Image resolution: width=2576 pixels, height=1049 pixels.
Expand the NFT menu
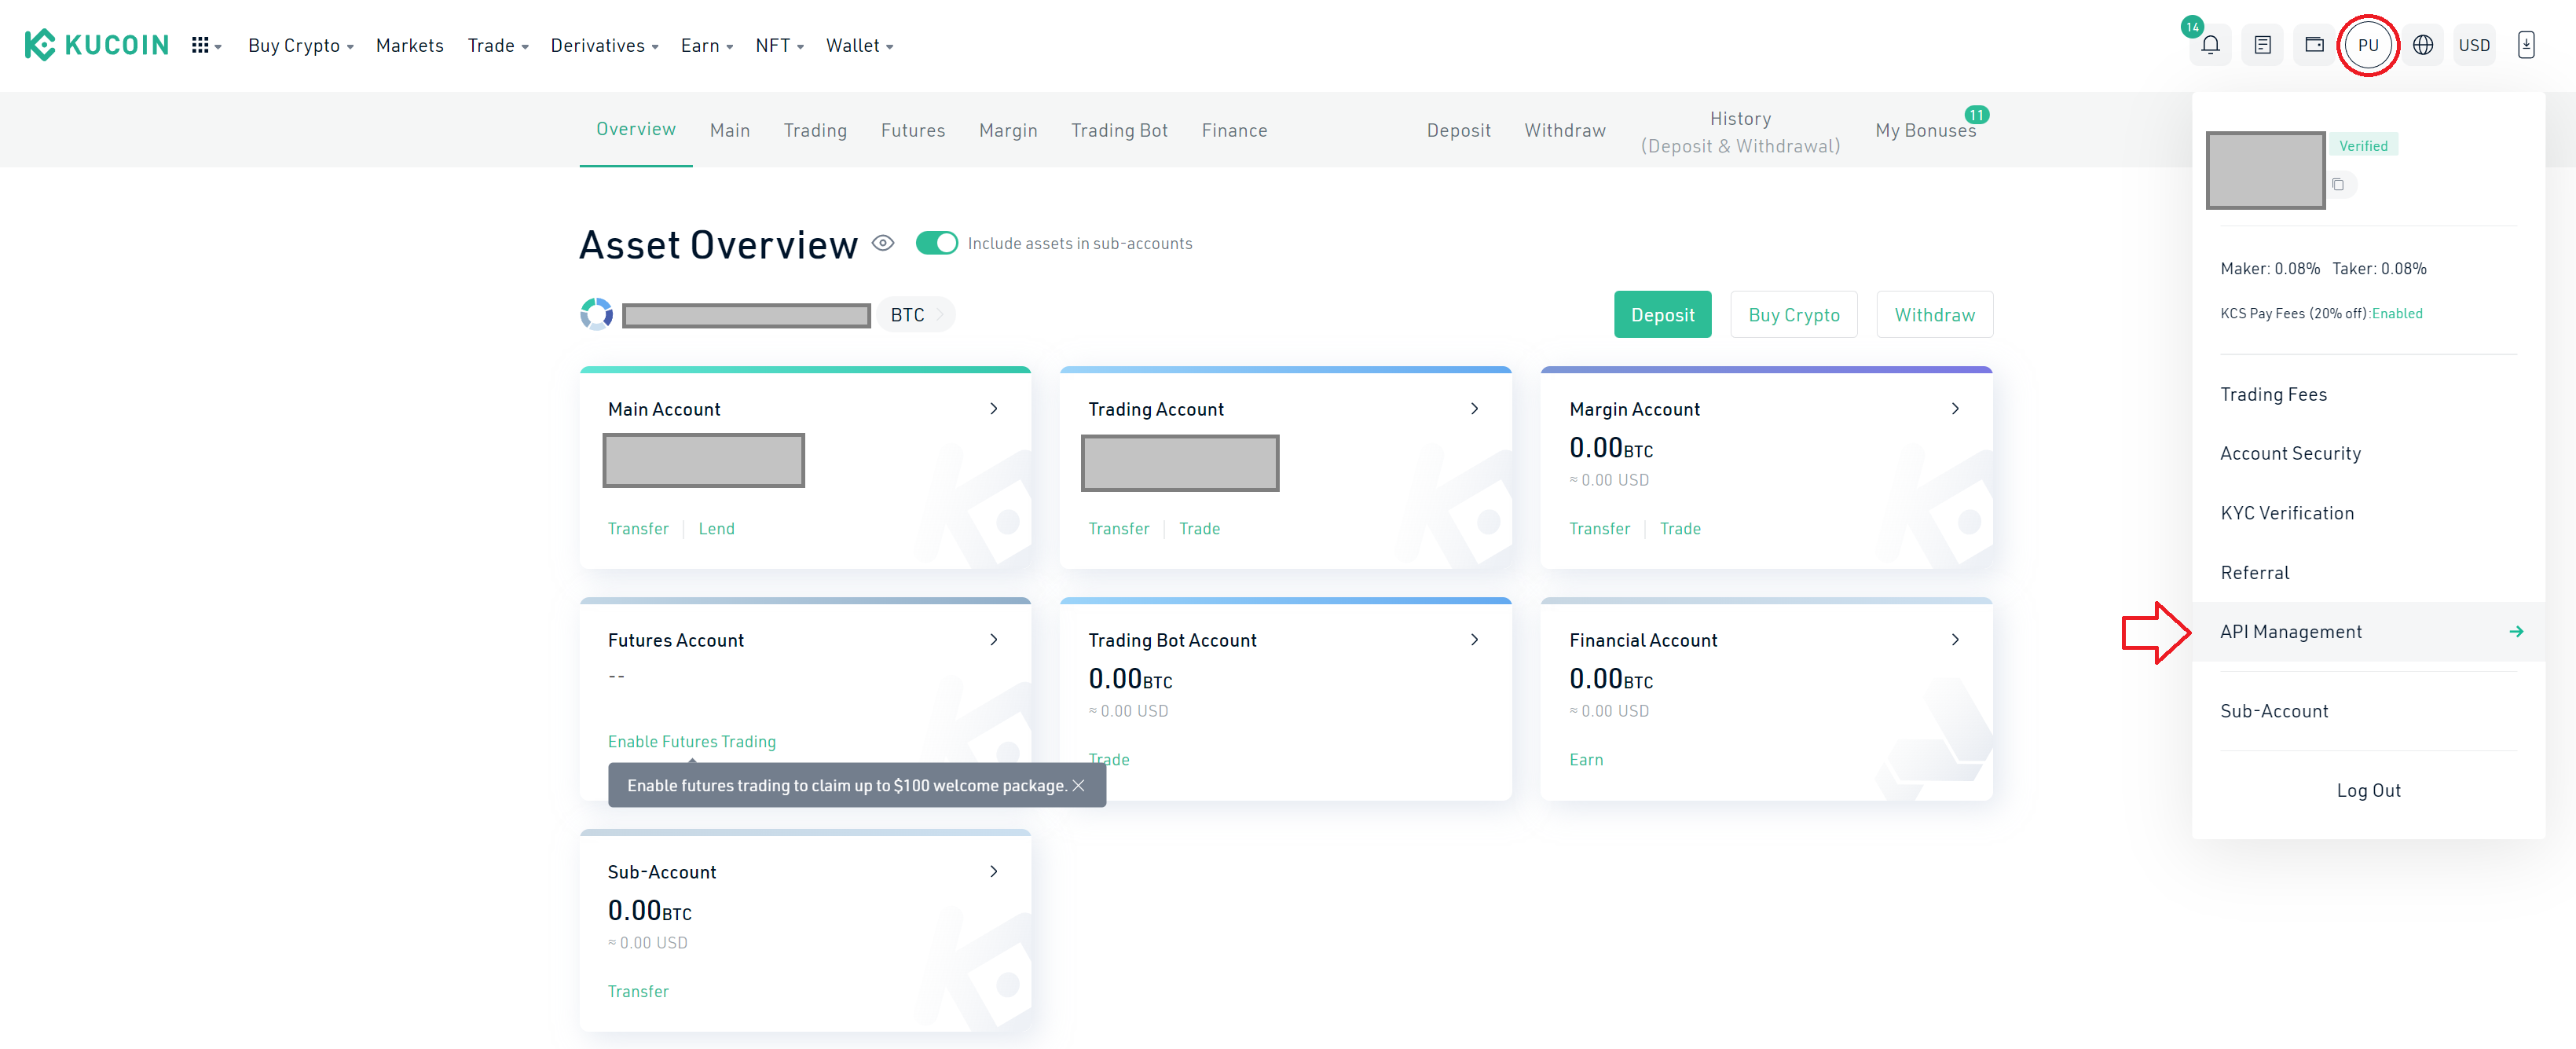click(x=780, y=46)
